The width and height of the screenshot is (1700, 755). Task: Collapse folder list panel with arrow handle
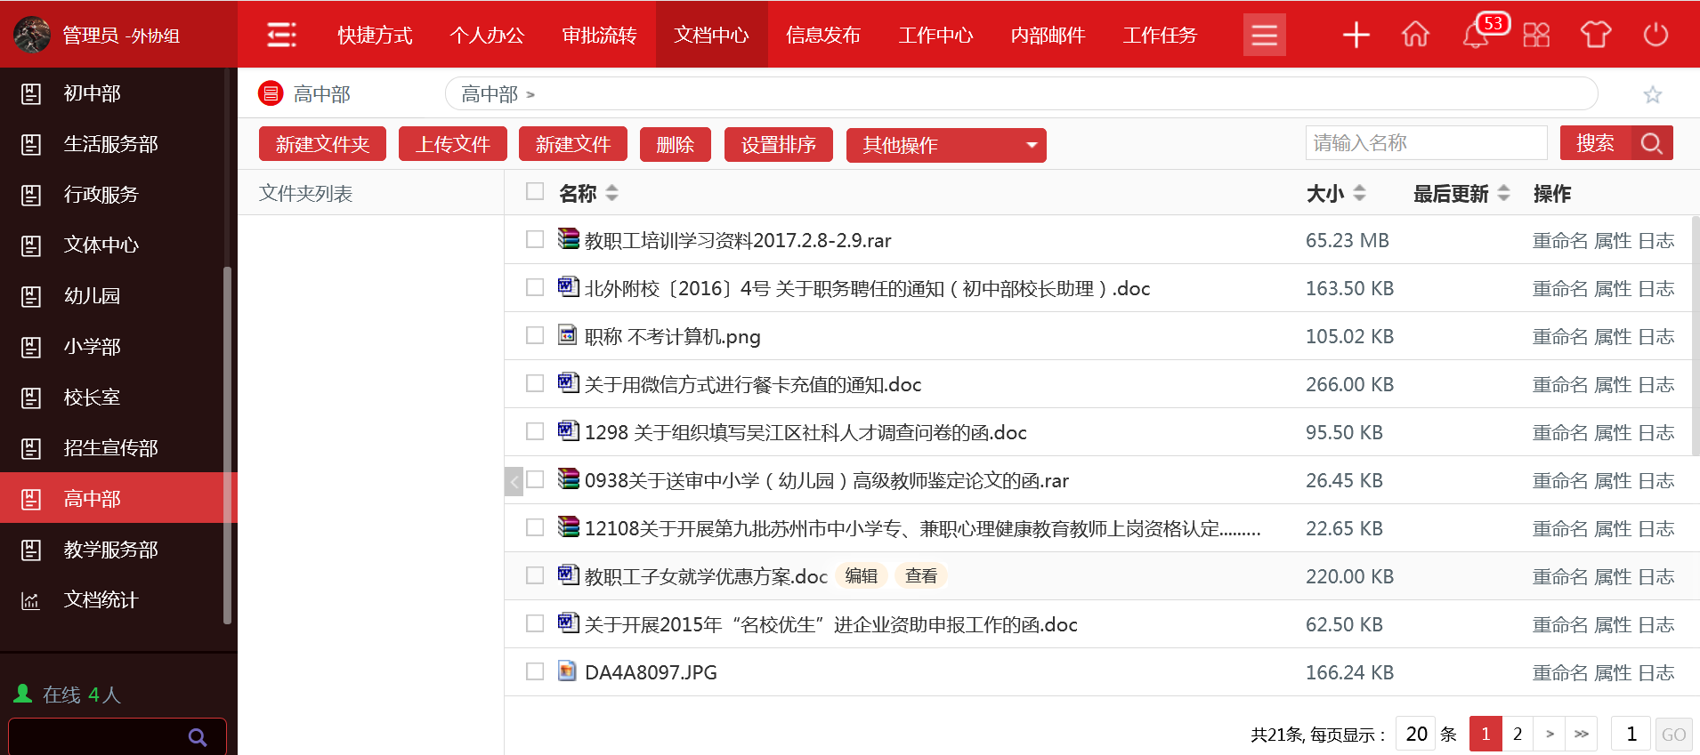(x=514, y=481)
